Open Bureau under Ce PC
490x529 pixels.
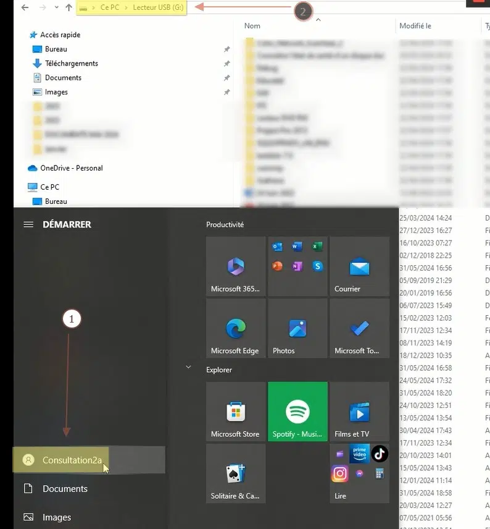56,201
